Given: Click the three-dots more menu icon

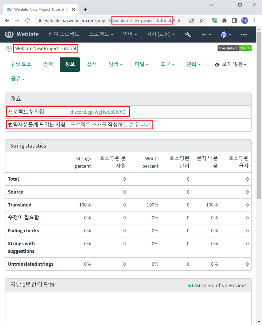Looking at the screenshot, I should pos(244,34).
